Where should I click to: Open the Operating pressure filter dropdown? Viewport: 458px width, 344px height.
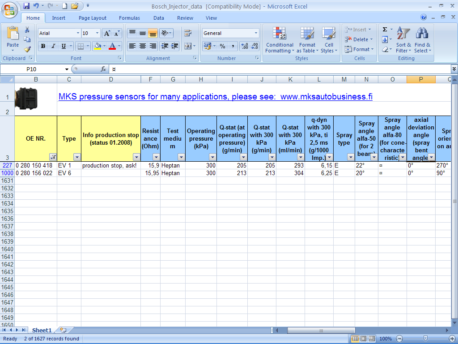coord(212,157)
